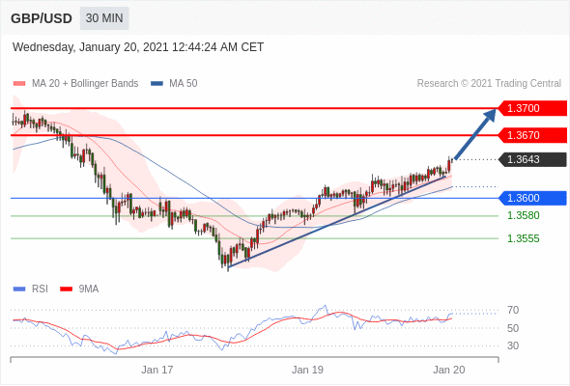This screenshot has height=386, width=570.
Task: Click the Jan 19 date axis label
Action: [307, 370]
